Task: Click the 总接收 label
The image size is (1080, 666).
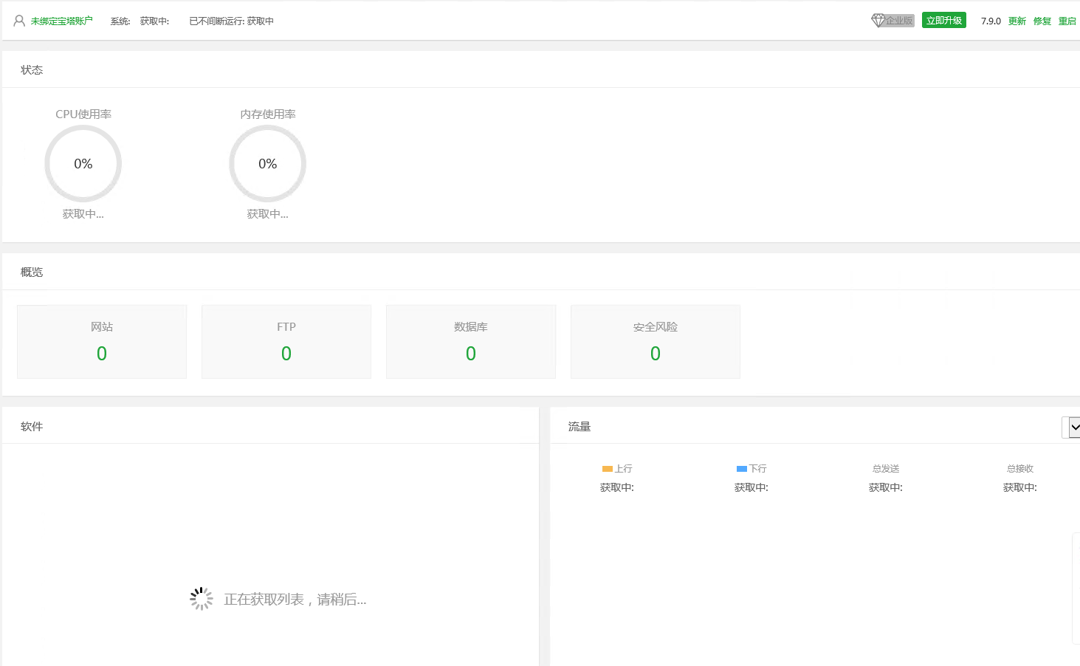Action: click(1020, 469)
